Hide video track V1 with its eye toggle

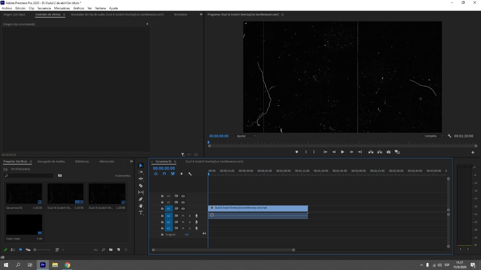pyautogui.click(x=183, y=208)
